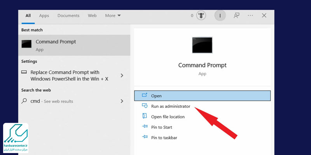Screen dimensions: 311x155
Task: Click the Open file location folder icon
Action: click(145, 116)
